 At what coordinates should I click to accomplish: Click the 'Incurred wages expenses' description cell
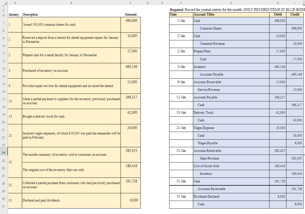click(x=71, y=135)
